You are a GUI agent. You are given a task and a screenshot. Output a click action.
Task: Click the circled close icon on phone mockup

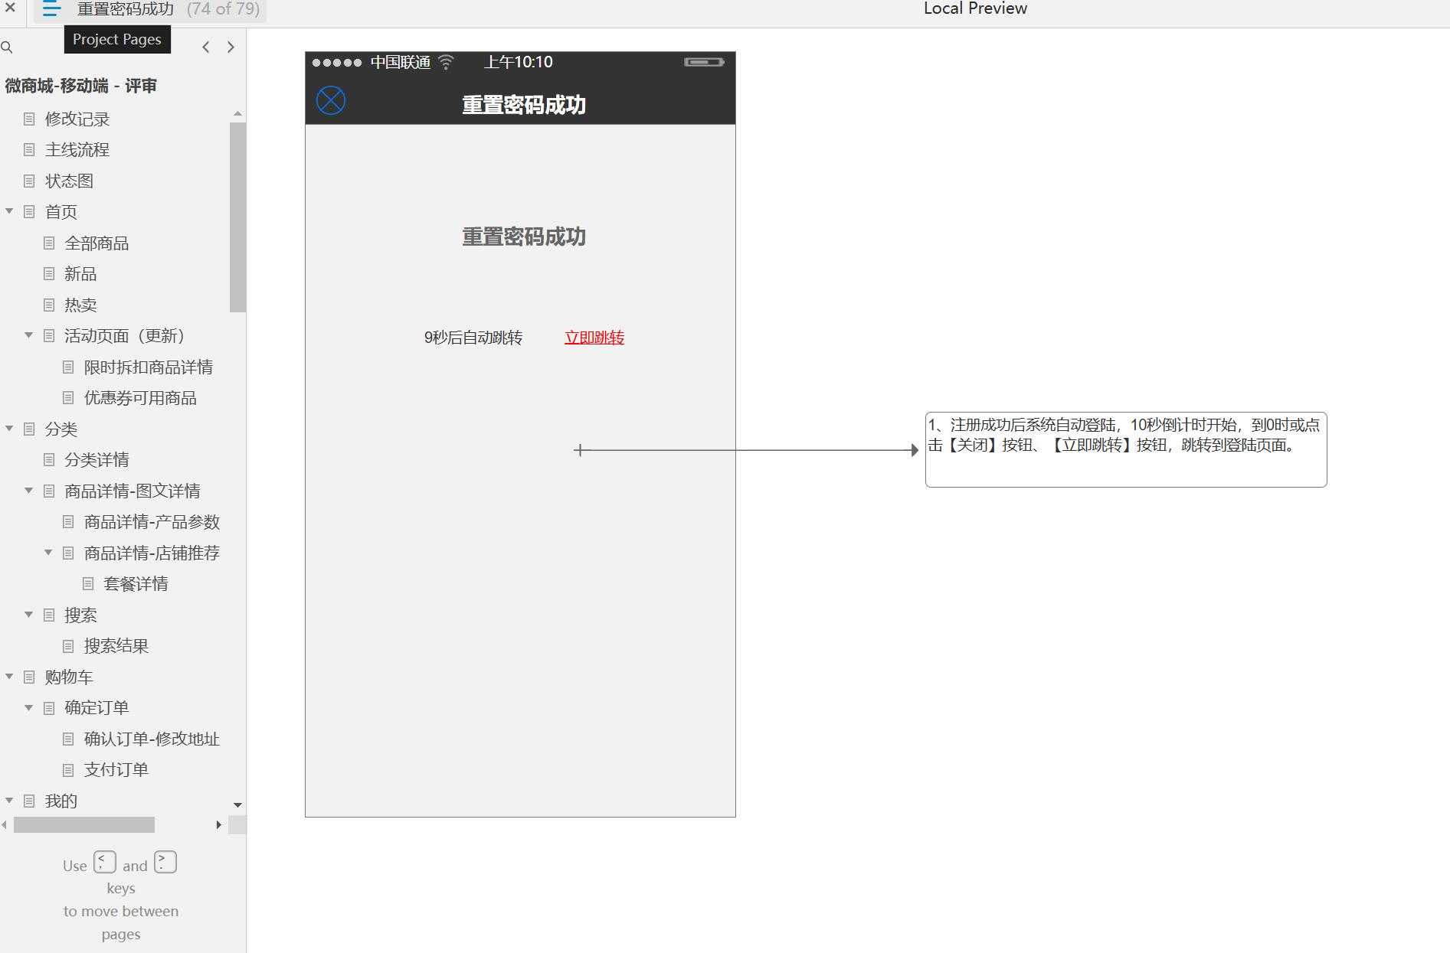pyautogui.click(x=329, y=100)
